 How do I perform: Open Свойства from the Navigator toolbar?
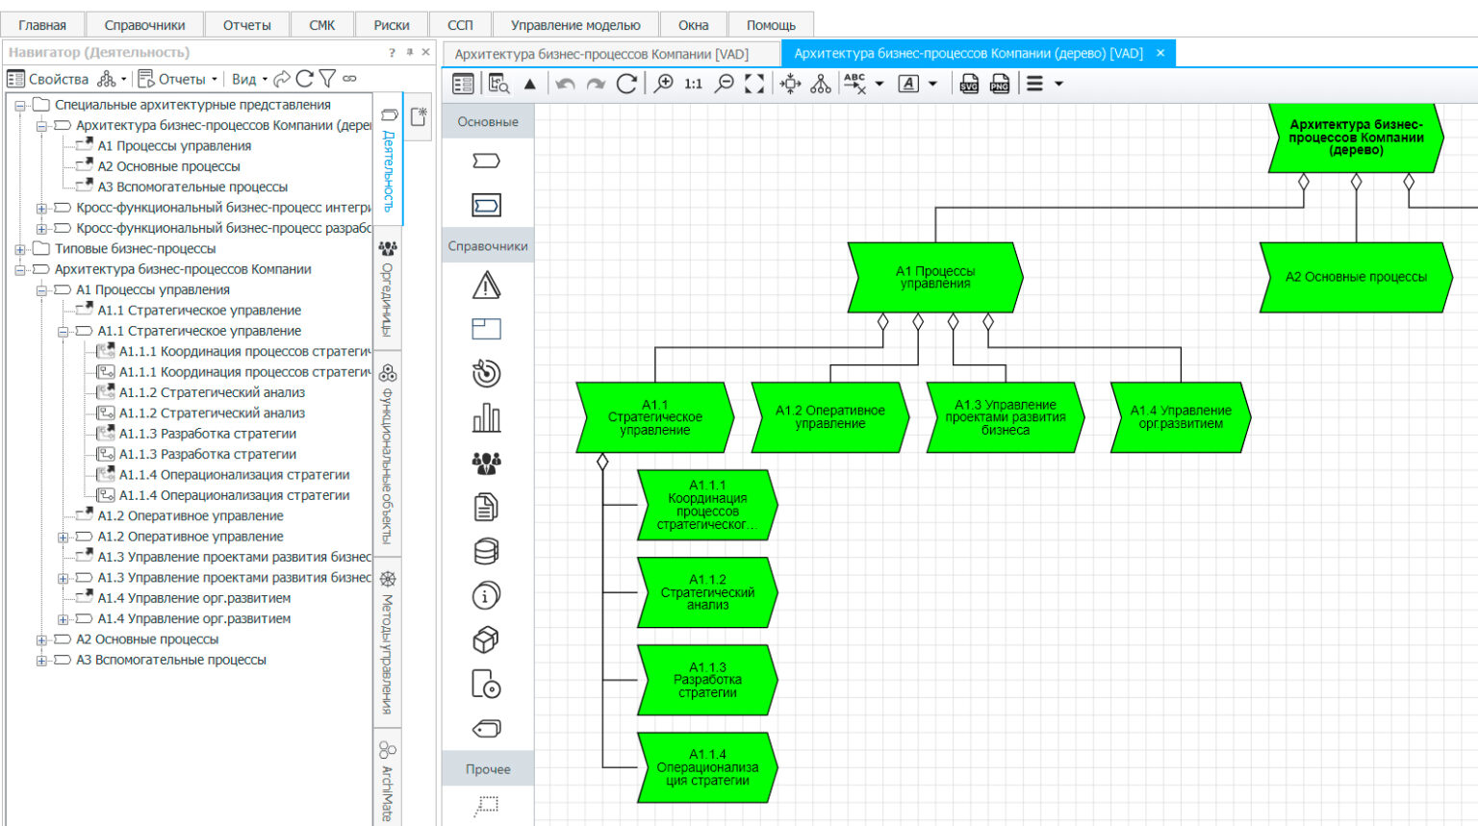coord(48,79)
